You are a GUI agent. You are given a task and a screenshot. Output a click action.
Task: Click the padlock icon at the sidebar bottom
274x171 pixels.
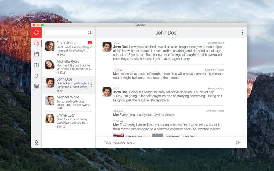point(36,143)
